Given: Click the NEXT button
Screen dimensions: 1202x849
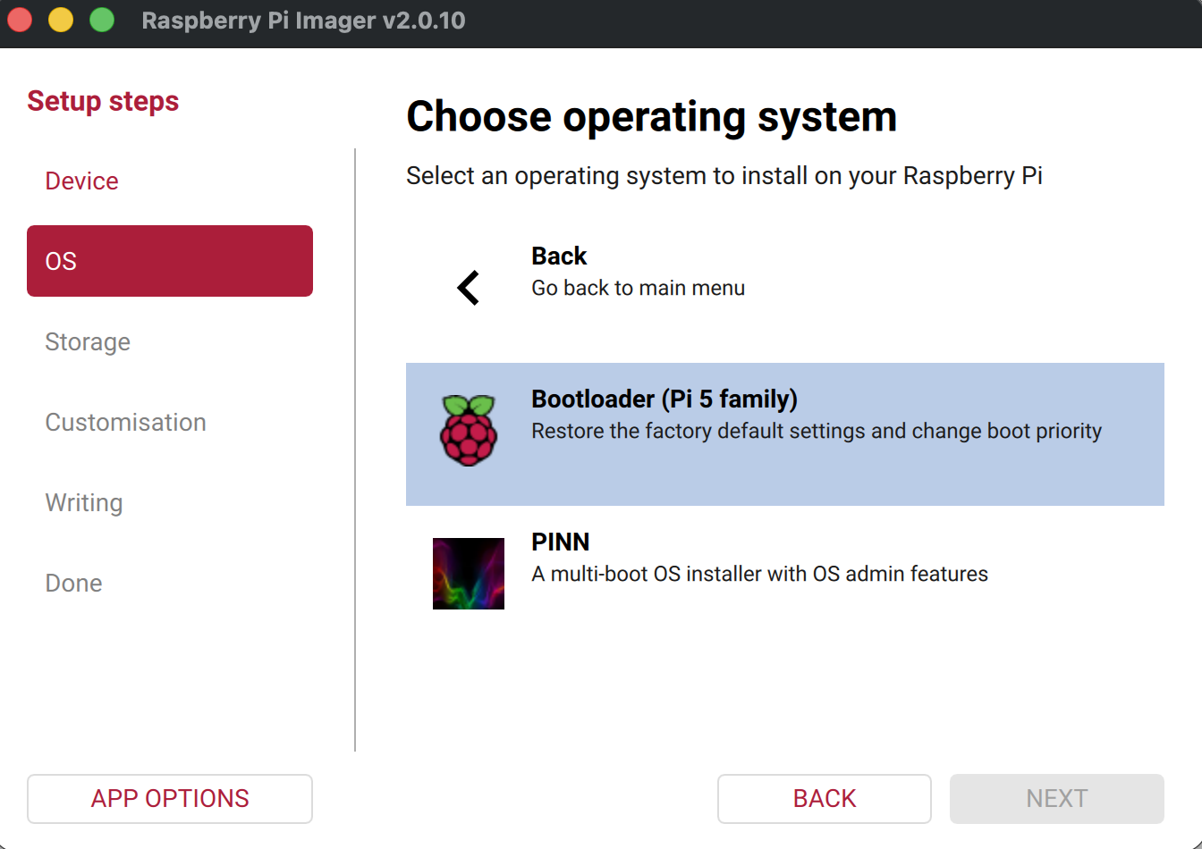Looking at the screenshot, I should (1057, 799).
